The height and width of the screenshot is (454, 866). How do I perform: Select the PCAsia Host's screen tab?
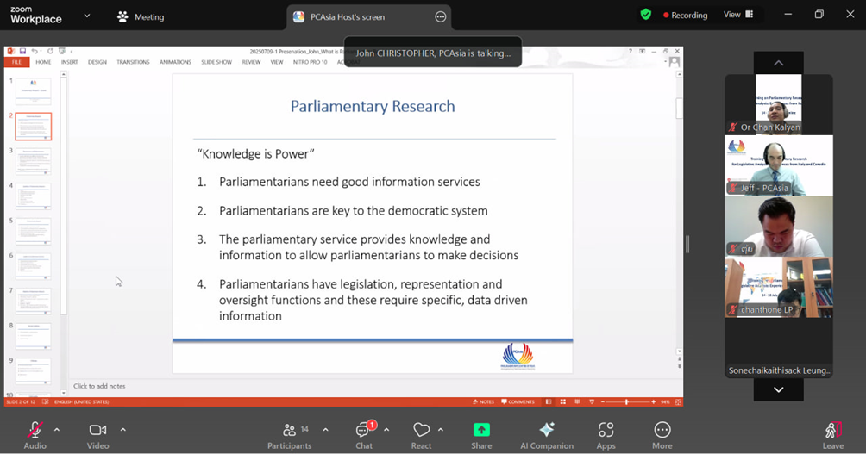pos(369,17)
